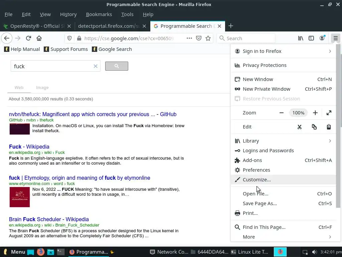
Task: Go back with the back arrow button
Action: [x=7, y=38]
